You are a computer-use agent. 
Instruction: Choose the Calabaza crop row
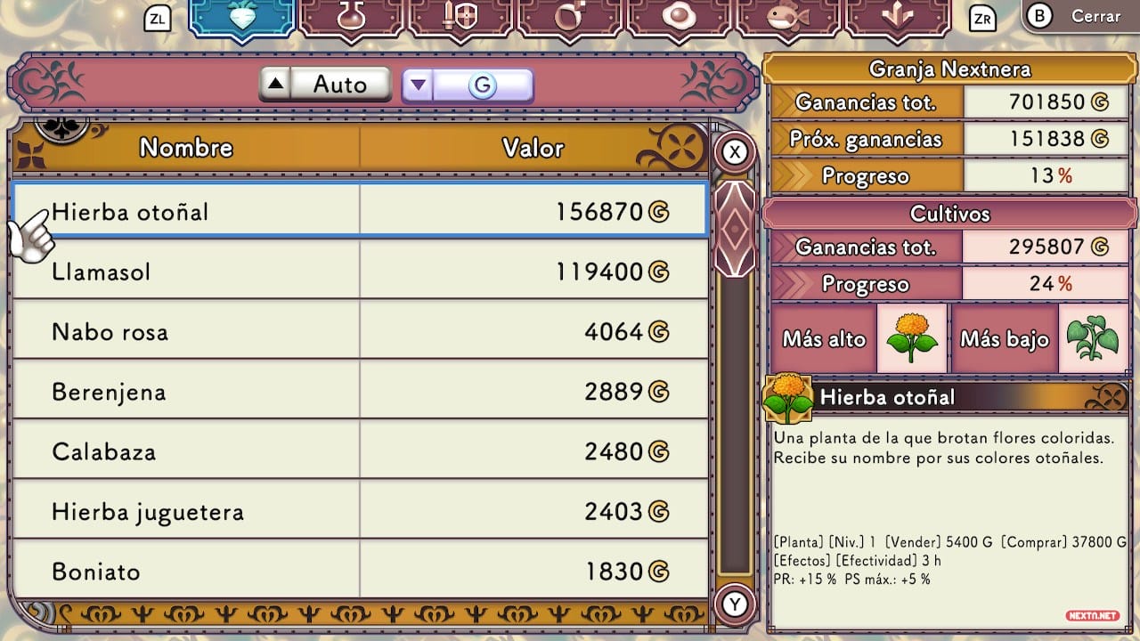pos(360,450)
